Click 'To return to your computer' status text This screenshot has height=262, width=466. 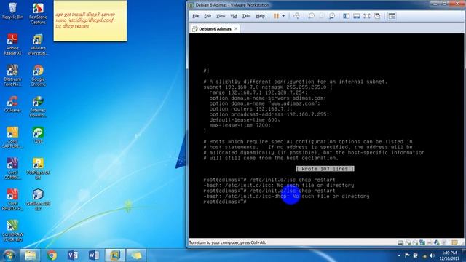[x=227, y=242]
